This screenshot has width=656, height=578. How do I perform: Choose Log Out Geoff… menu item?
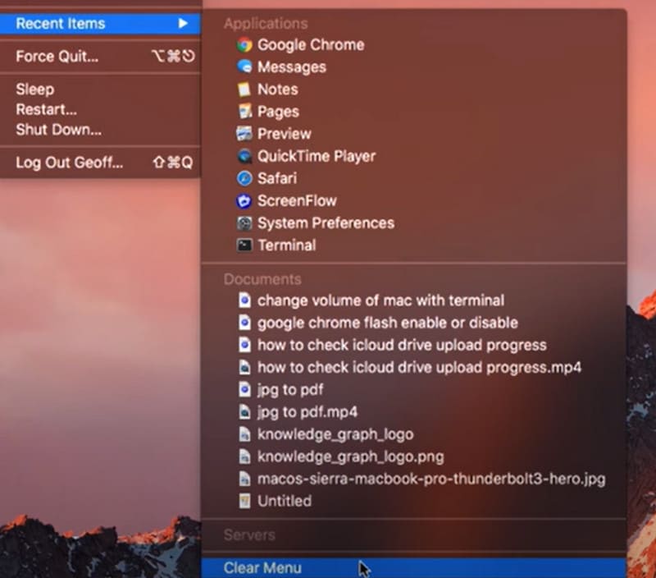click(100, 162)
